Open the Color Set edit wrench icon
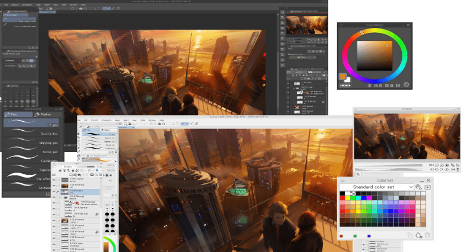The height and width of the screenshot is (252, 461). coord(419,187)
